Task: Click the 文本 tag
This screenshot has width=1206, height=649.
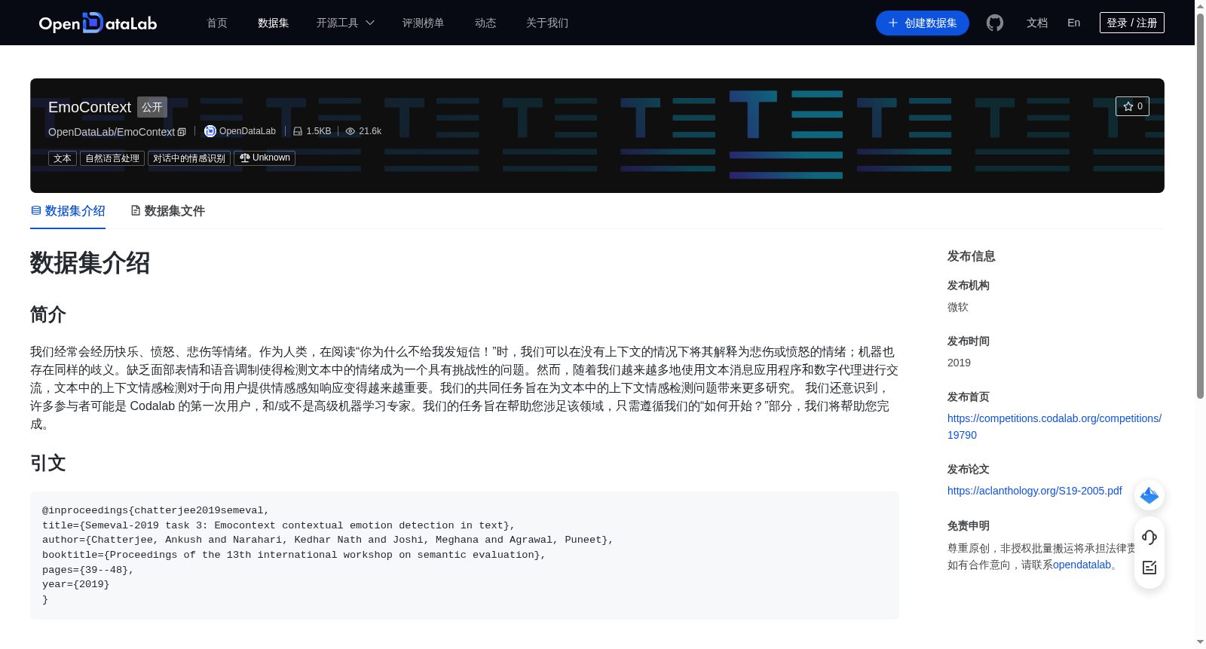Action: click(x=63, y=158)
